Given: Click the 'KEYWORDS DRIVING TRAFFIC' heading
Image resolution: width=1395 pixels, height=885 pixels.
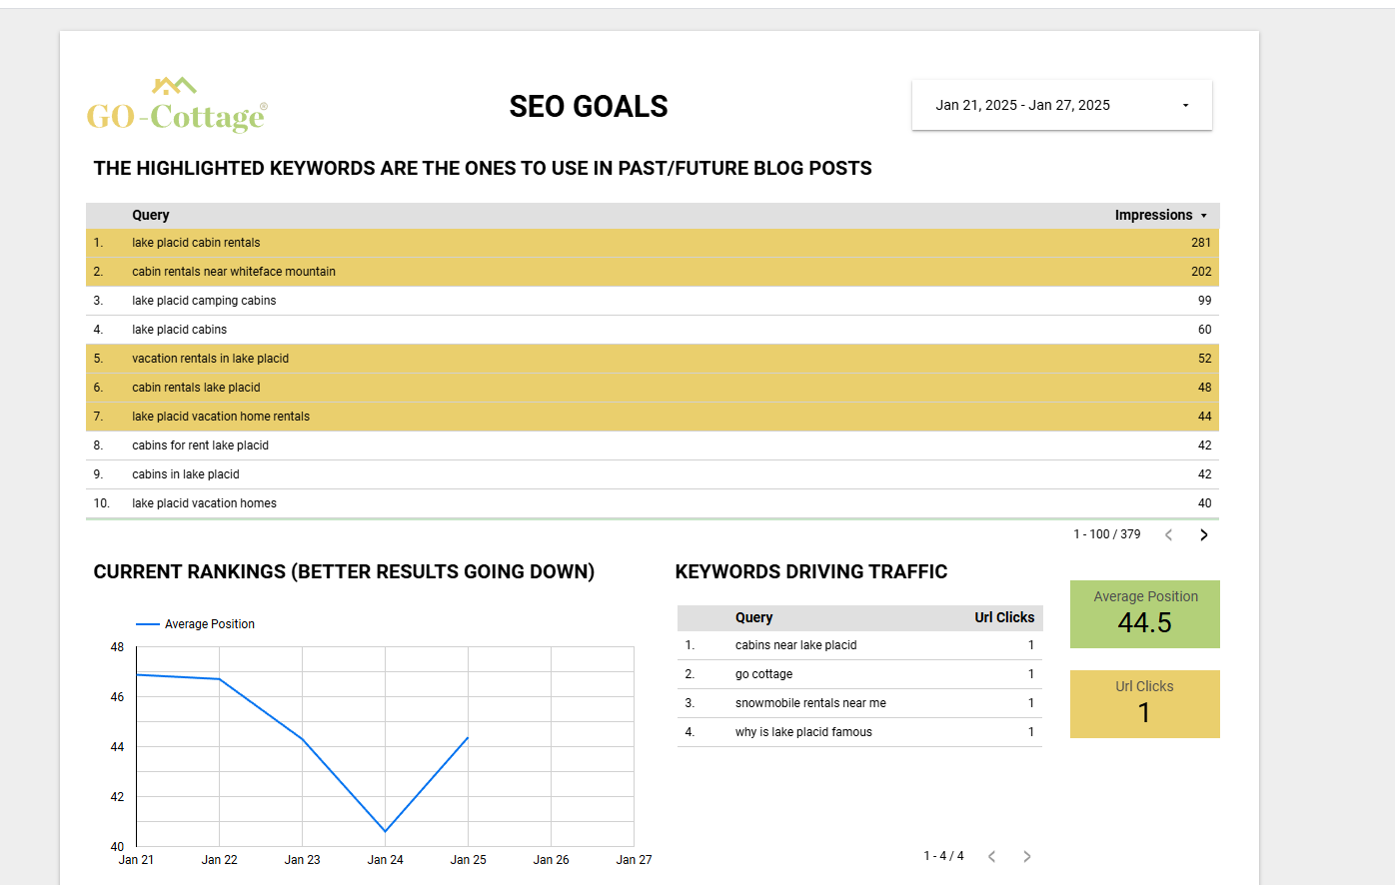Looking at the screenshot, I should point(811,571).
